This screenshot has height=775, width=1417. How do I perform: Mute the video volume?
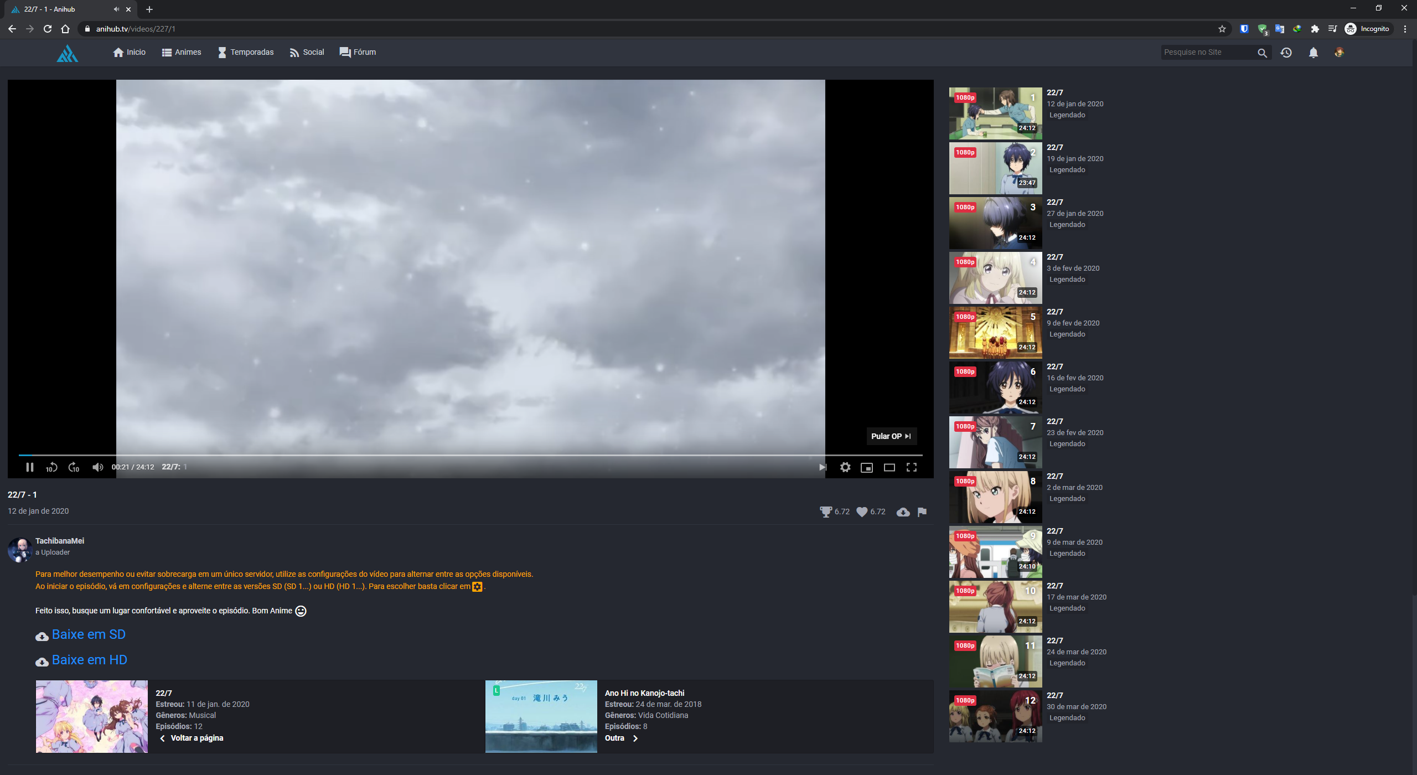click(97, 467)
